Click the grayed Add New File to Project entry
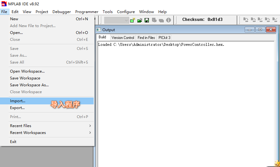This screenshot has height=167, width=280. [x=47, y=26]
